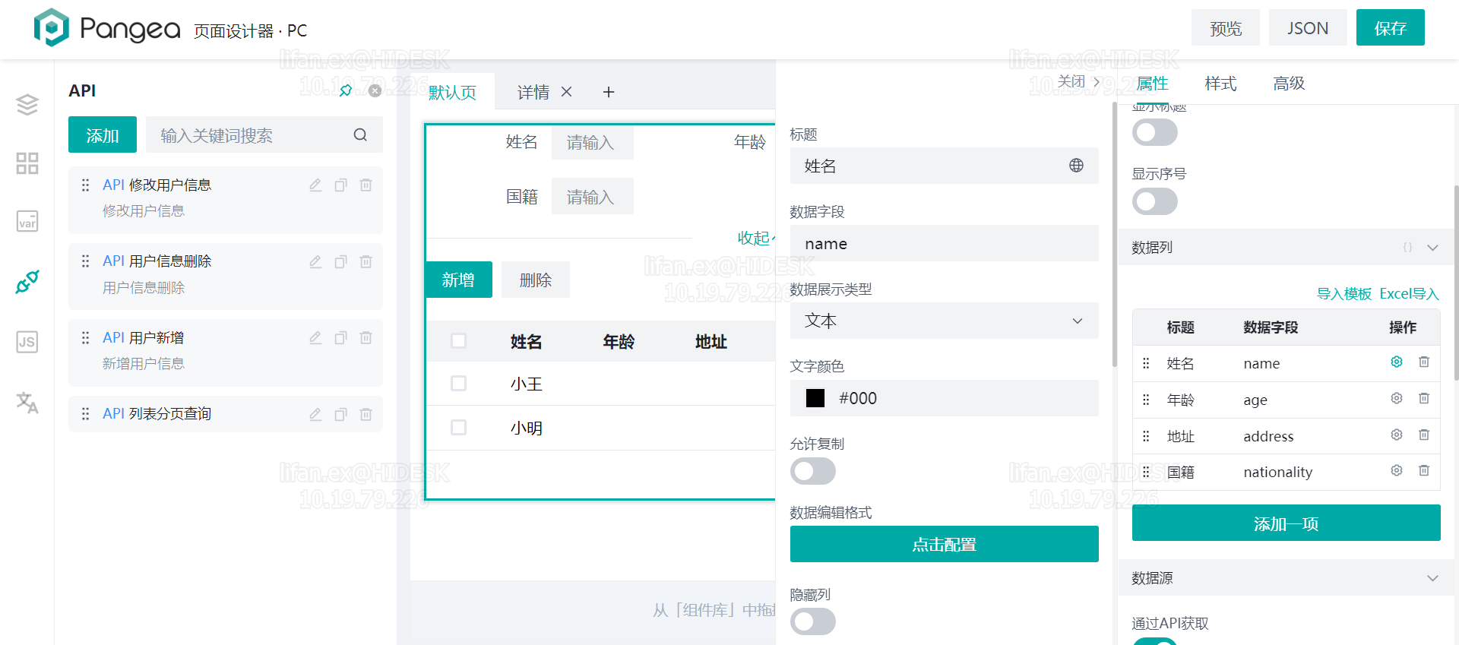Check the 小王 row checkbox

[x=458, y=384]
